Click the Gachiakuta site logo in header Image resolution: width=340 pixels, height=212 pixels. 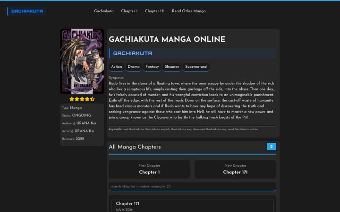27,11
